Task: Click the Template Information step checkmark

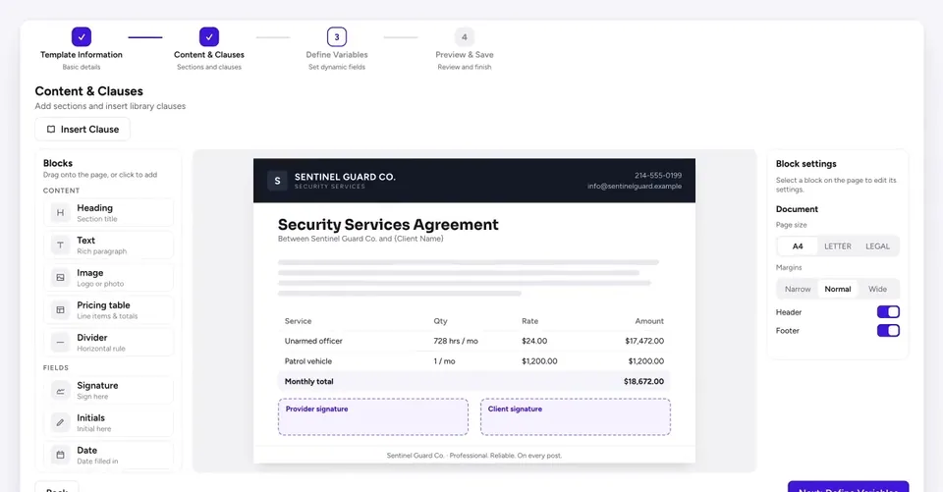Action: [x=82, y=36]
